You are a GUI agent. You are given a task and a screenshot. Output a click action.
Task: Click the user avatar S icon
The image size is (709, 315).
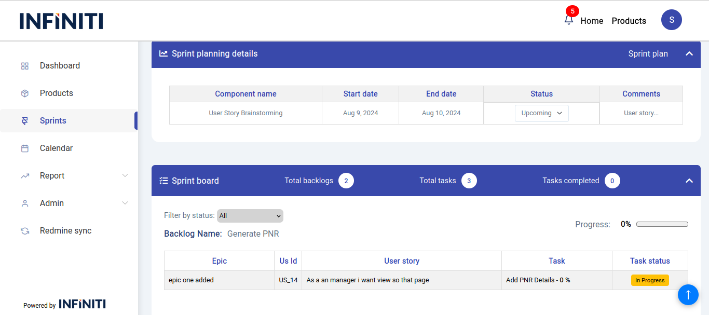click(671, 20)
